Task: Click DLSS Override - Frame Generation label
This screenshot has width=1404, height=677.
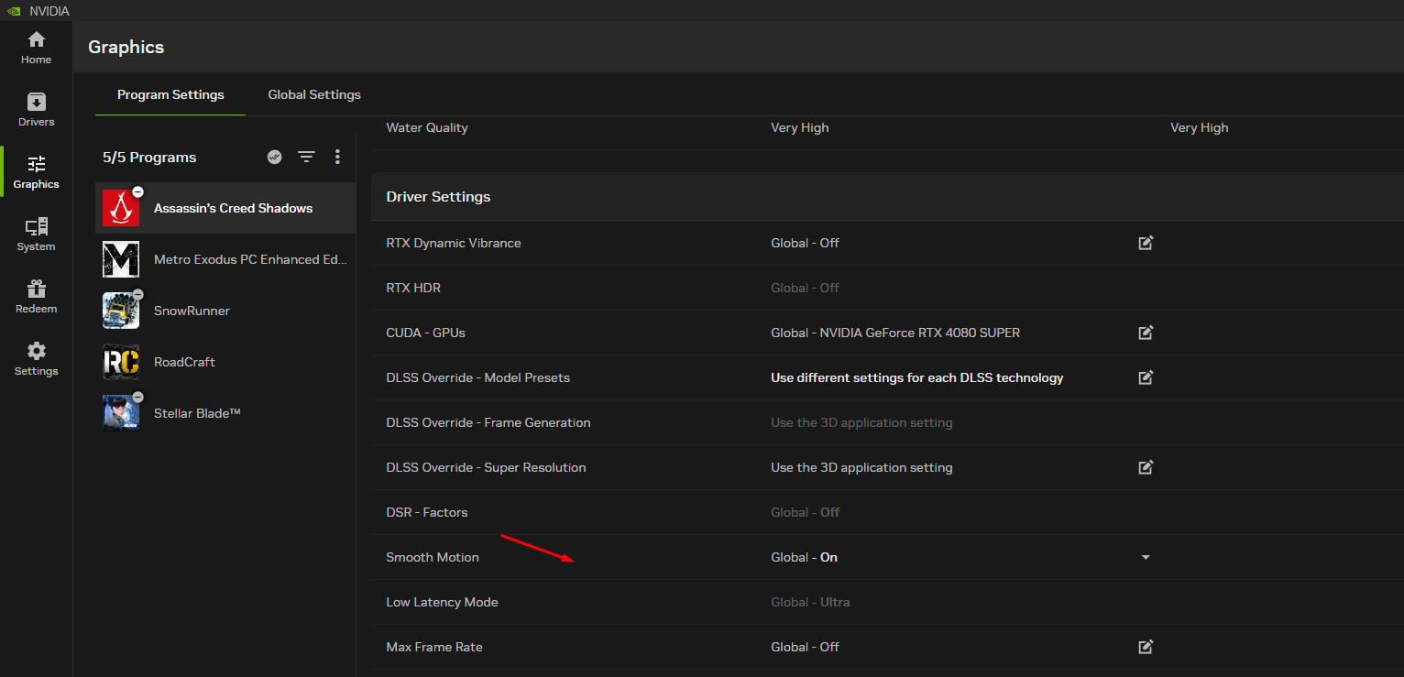Action: tap(488, 422)
